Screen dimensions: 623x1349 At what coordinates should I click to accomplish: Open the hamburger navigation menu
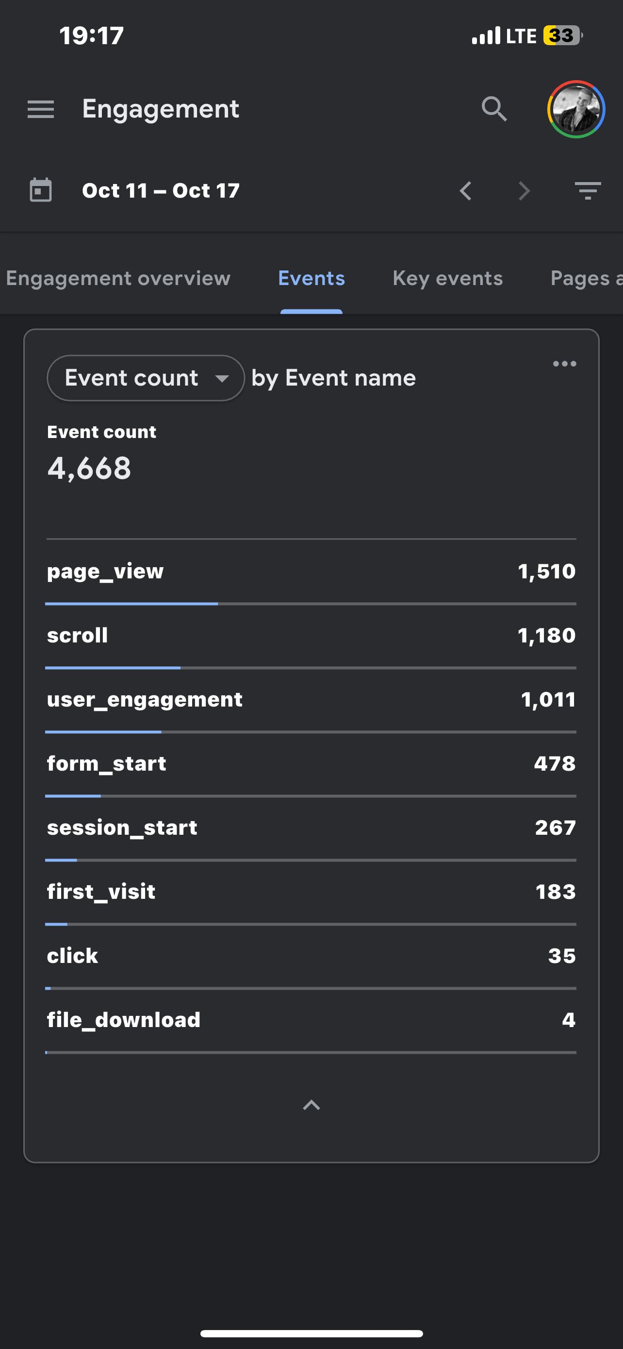pos(41,109)
